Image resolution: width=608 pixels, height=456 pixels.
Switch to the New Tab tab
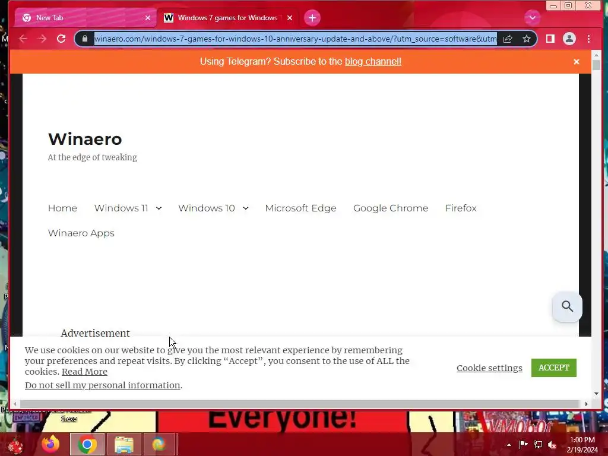pos(85,18)
